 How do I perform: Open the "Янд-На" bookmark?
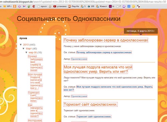tap(73, 6)
